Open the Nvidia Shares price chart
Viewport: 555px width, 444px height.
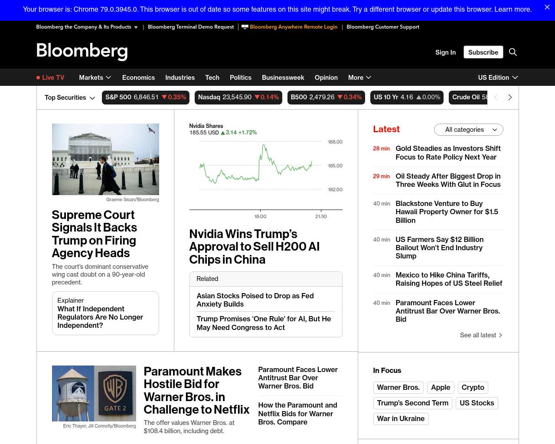click(x=265, y=171)
